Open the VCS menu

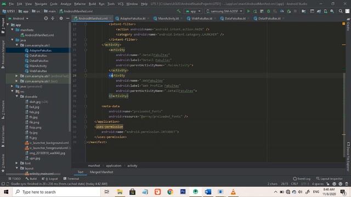121,4
